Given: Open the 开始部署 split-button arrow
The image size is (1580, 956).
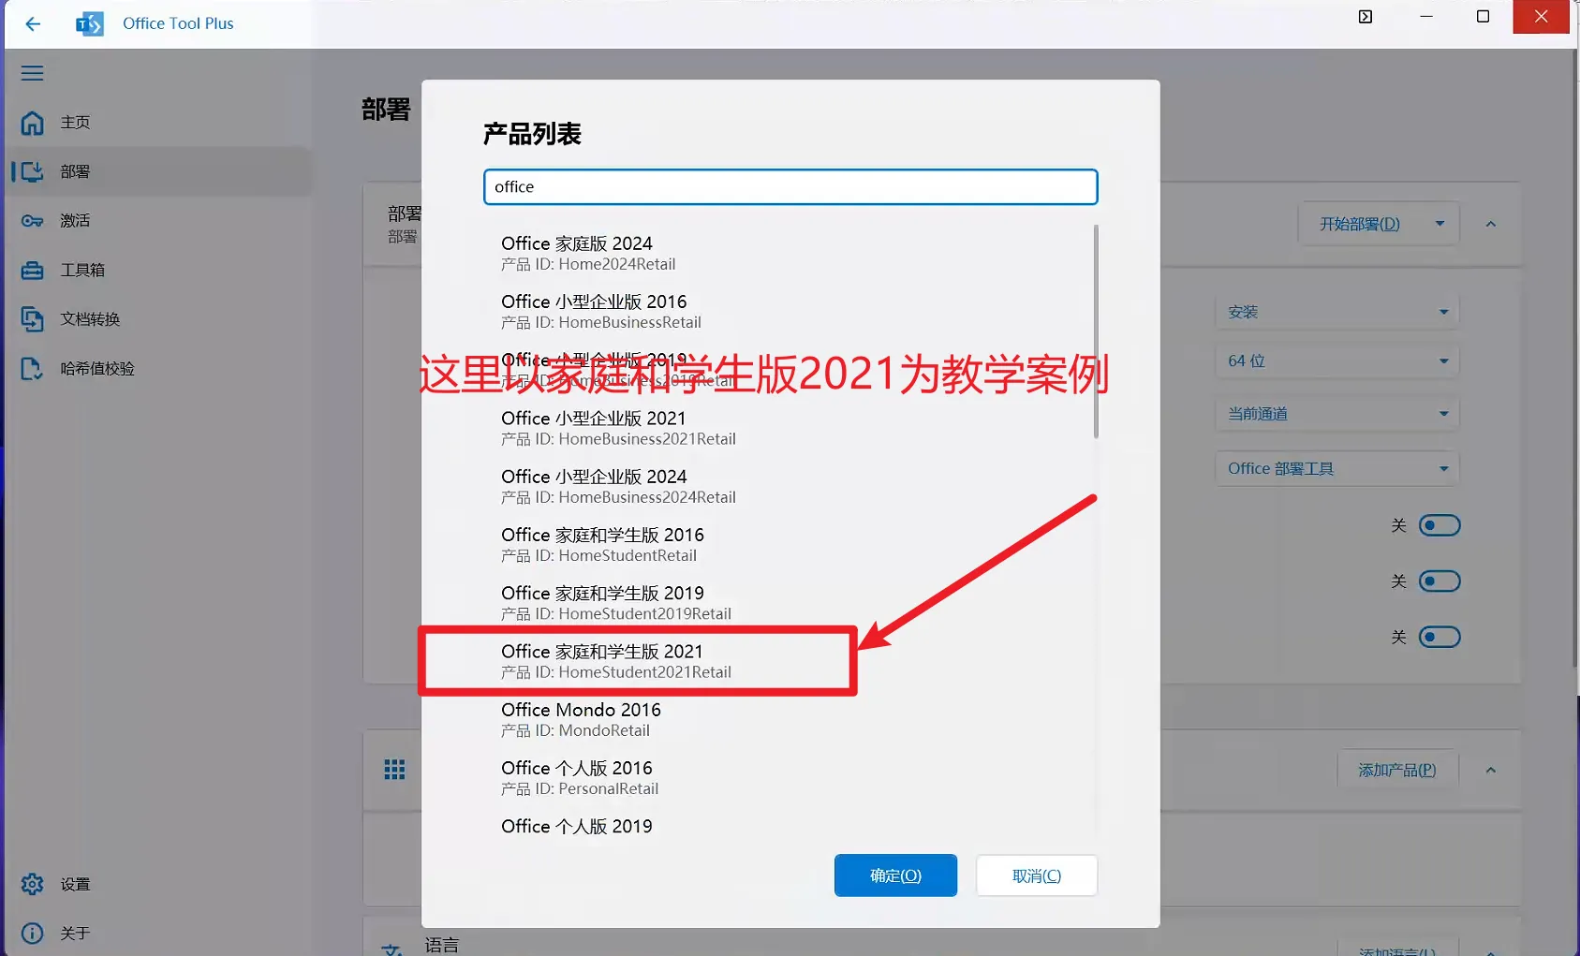Looking at the screenshot, I should click(1440, 224).
